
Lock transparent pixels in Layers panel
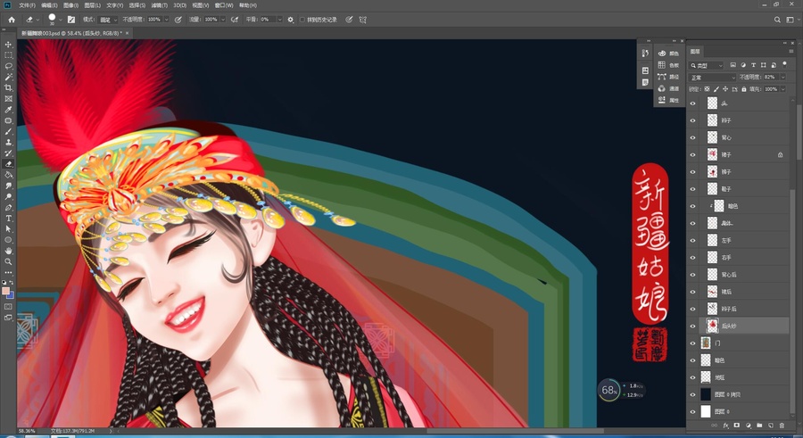click(708, 88)
